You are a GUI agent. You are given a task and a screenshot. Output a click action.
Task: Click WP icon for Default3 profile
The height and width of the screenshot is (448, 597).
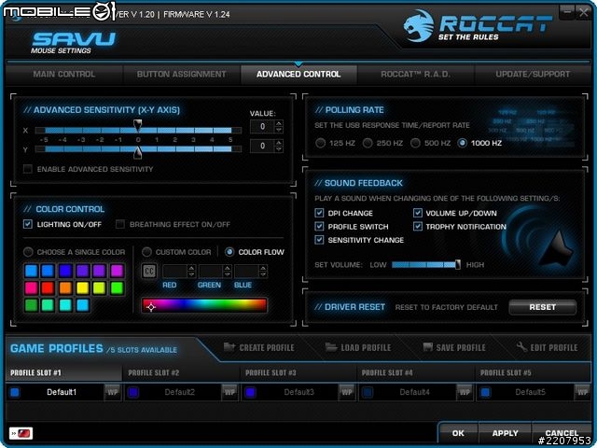coord(347,392)
